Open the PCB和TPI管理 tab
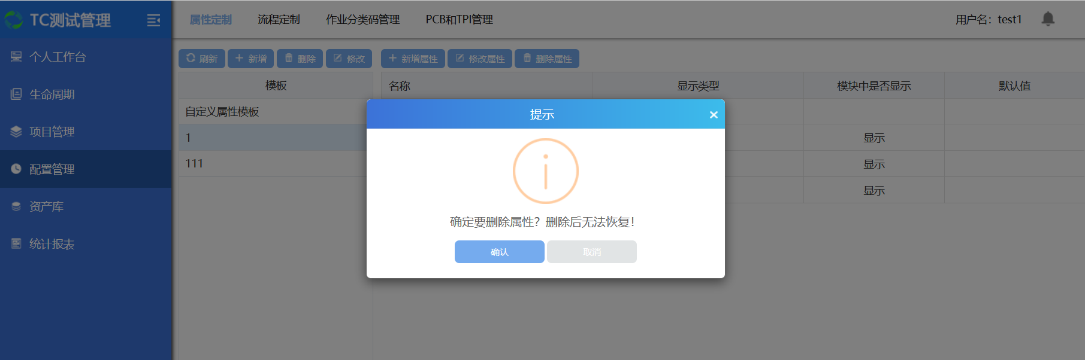The width and height of the screenshot is (1085, 360). pyautogui.click(x=459, y=20)
